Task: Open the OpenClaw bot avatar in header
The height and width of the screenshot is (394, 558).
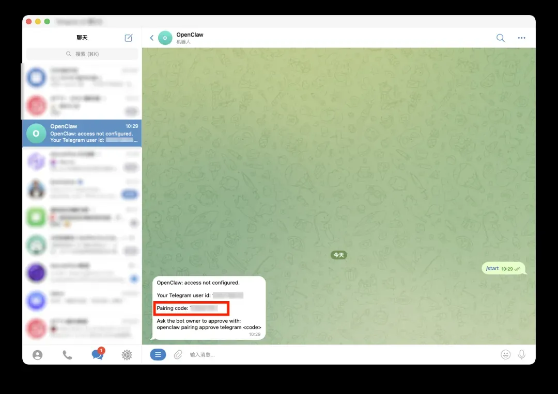Action: (165, 38)
